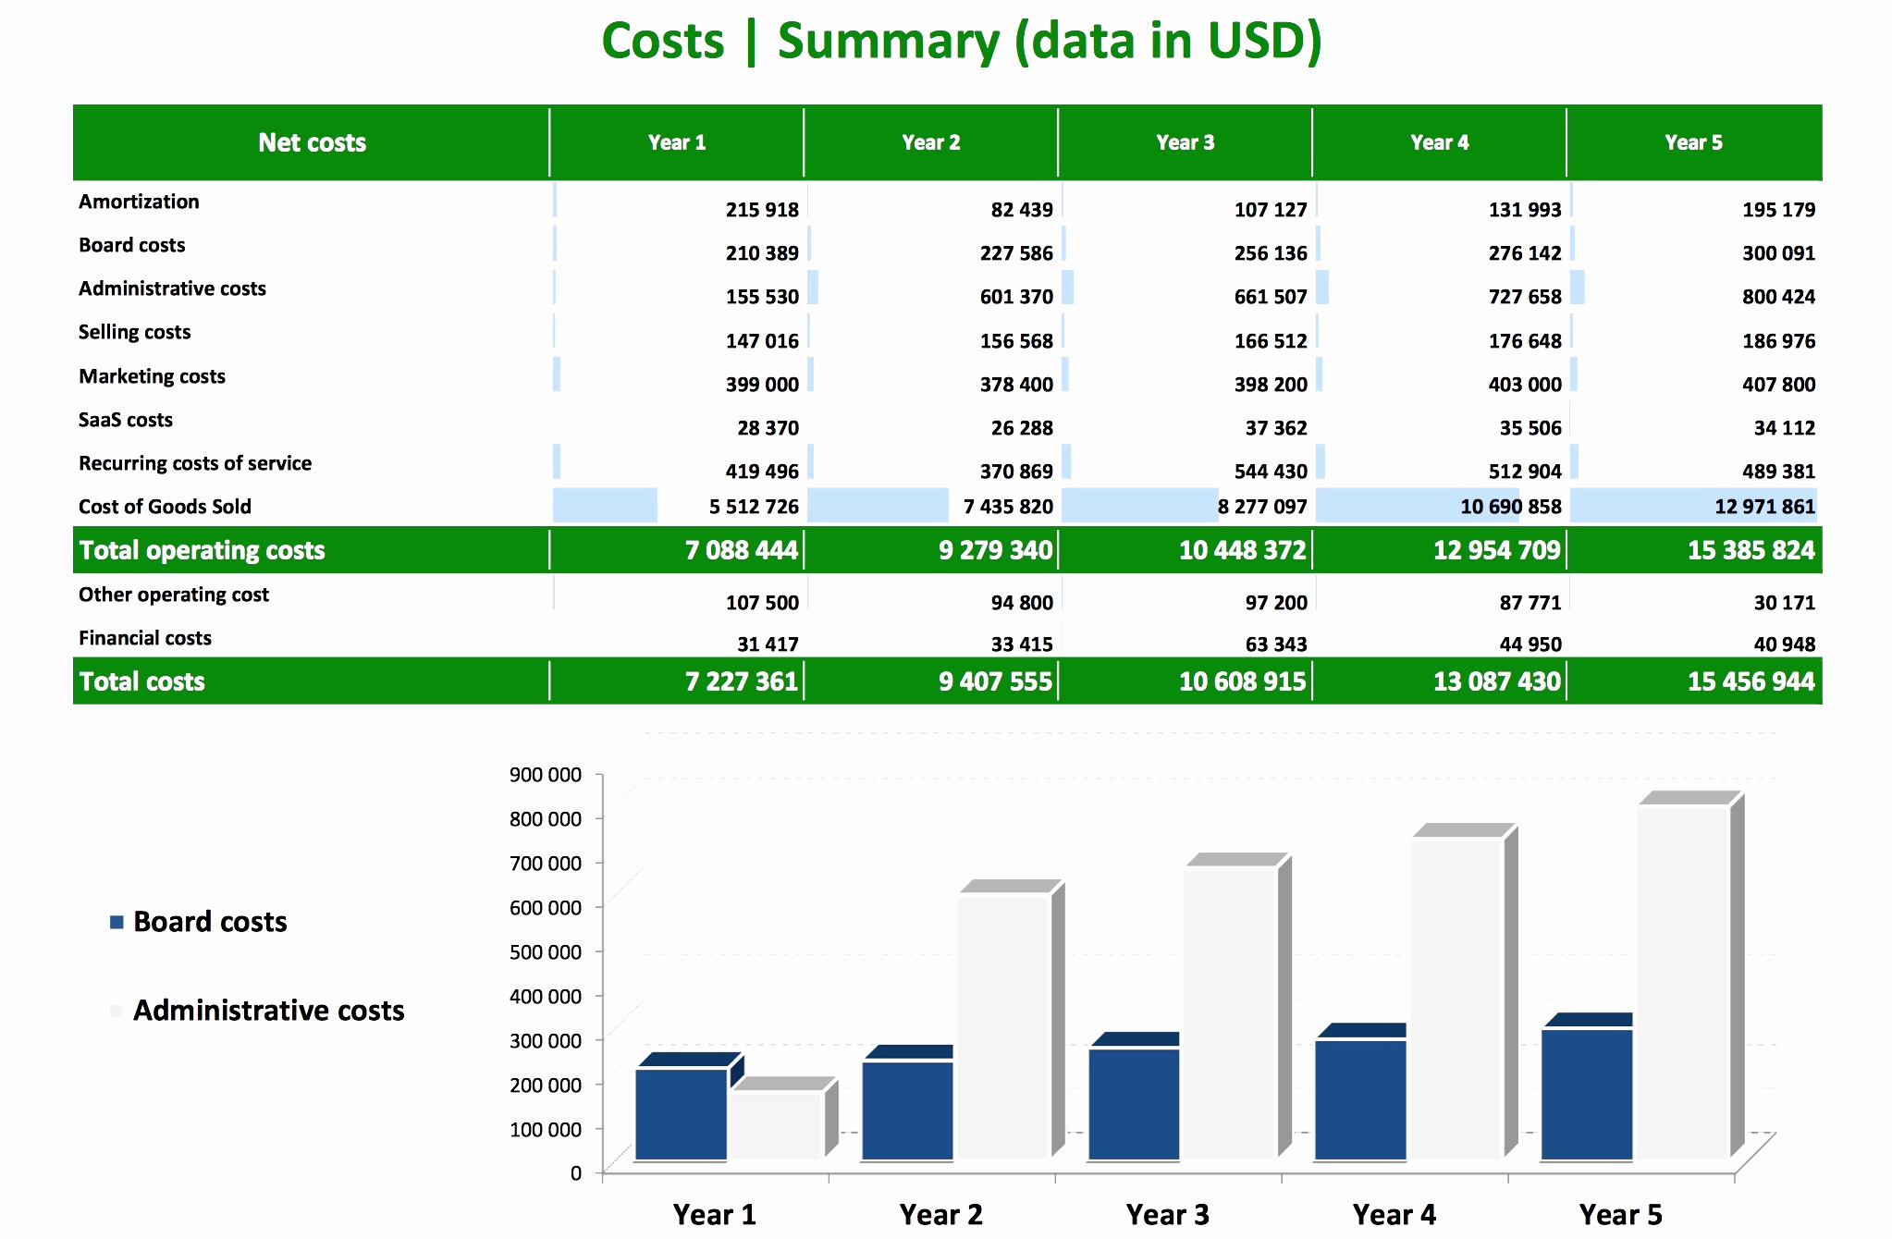The width and height of the screenshot is (1892, 1239).
Task: Select the Financial costs row label
Action: pyautogui.click(x=145, y=638)
